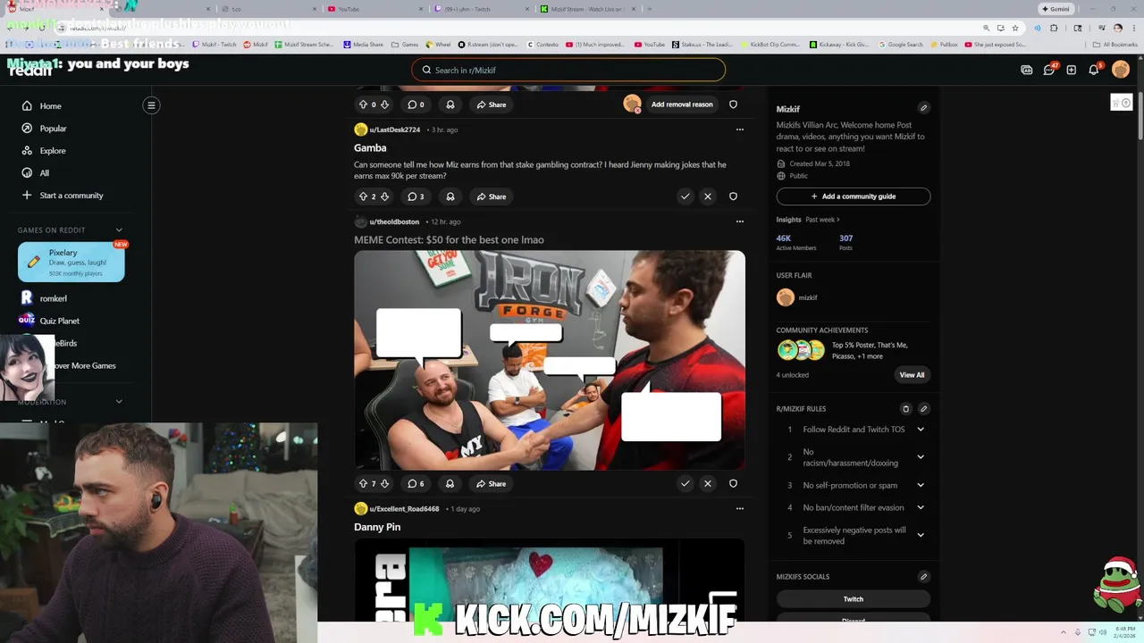Open comments on MEME Contest post
1144x643 pixels.
(x=416, y=484)
